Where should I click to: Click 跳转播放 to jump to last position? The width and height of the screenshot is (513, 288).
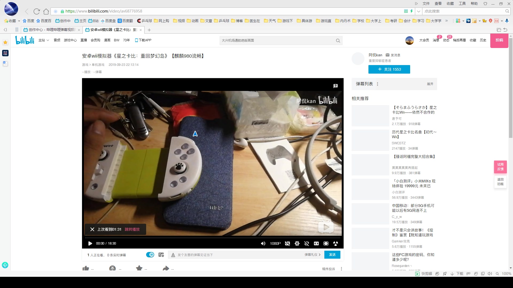(132, 229)
